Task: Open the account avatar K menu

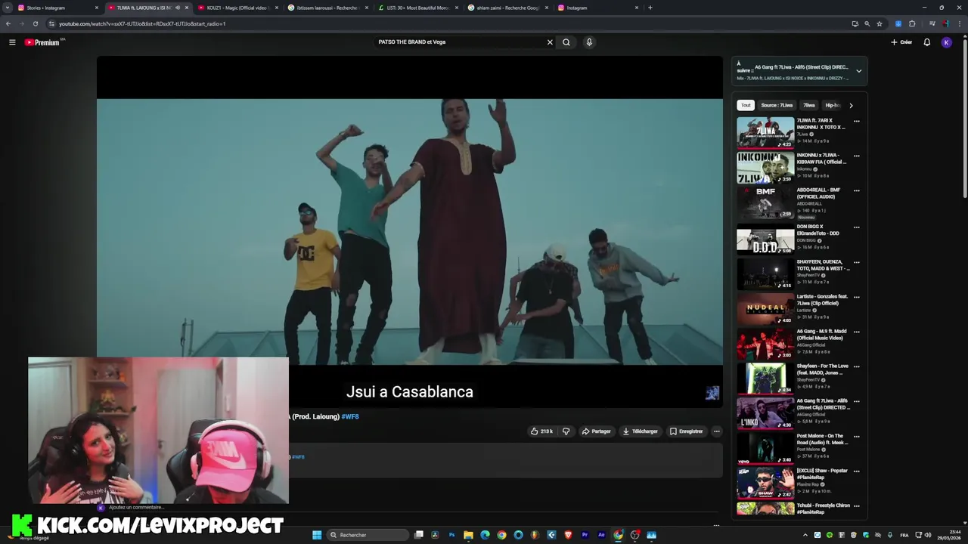Action: pyautogui.click(x=946, y=42)
